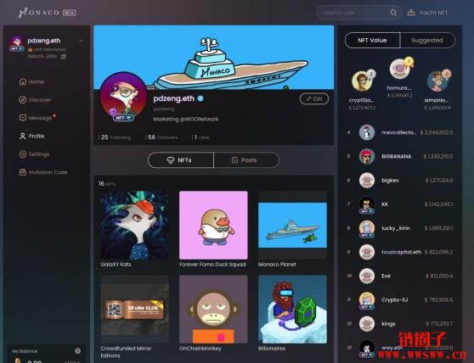Click the large profile avatar picture
Image resolution: width=474 pixels, height=363 pixels.
tap(124, 96)
